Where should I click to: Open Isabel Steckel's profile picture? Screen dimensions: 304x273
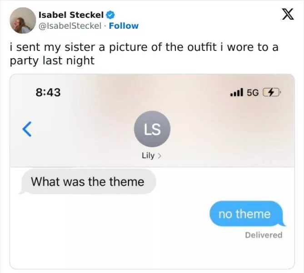click(23, 20)
